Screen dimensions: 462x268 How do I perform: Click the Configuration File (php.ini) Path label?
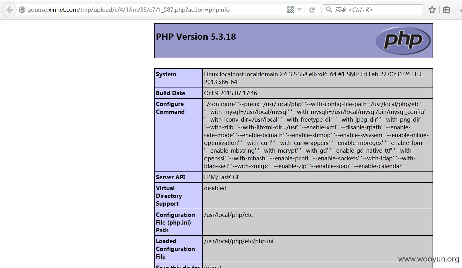[175, 222]
